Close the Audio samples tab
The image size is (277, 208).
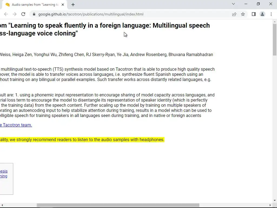(63, 5)
